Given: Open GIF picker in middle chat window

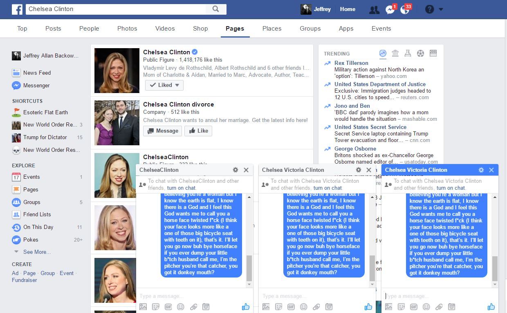Looking at the screenshot, I should 291,307.
